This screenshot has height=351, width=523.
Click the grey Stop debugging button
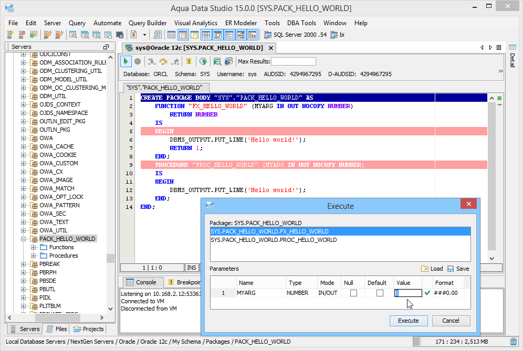tap(138, 61)
